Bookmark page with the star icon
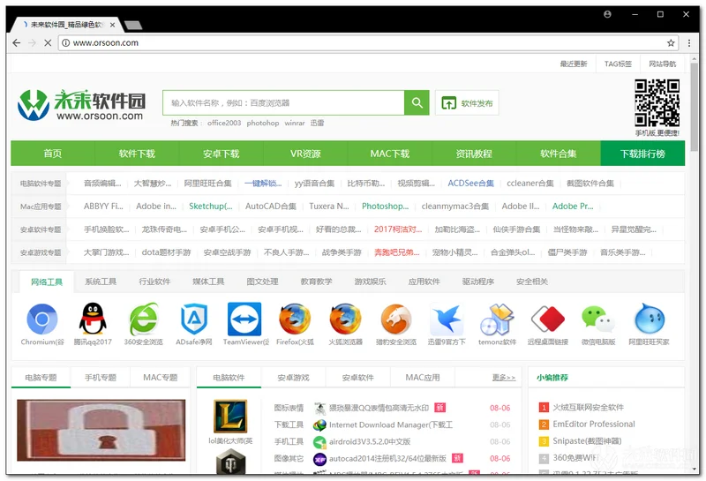 671,42
